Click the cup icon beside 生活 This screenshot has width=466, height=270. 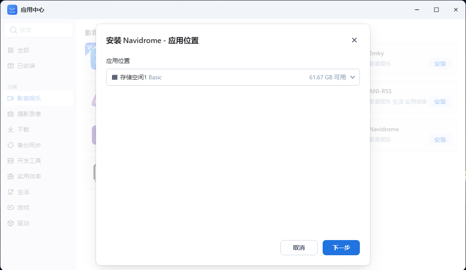click(11, 192)
